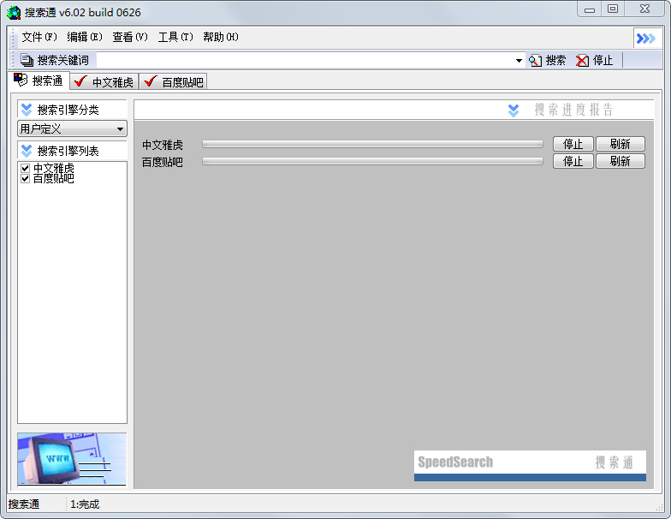This screenshot has height=519, width=671.
Task: Click the search keyword input field
Action: [306, 60]
